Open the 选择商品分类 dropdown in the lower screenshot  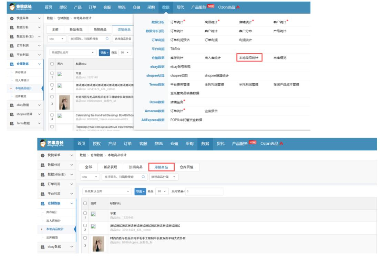point(164,177)
